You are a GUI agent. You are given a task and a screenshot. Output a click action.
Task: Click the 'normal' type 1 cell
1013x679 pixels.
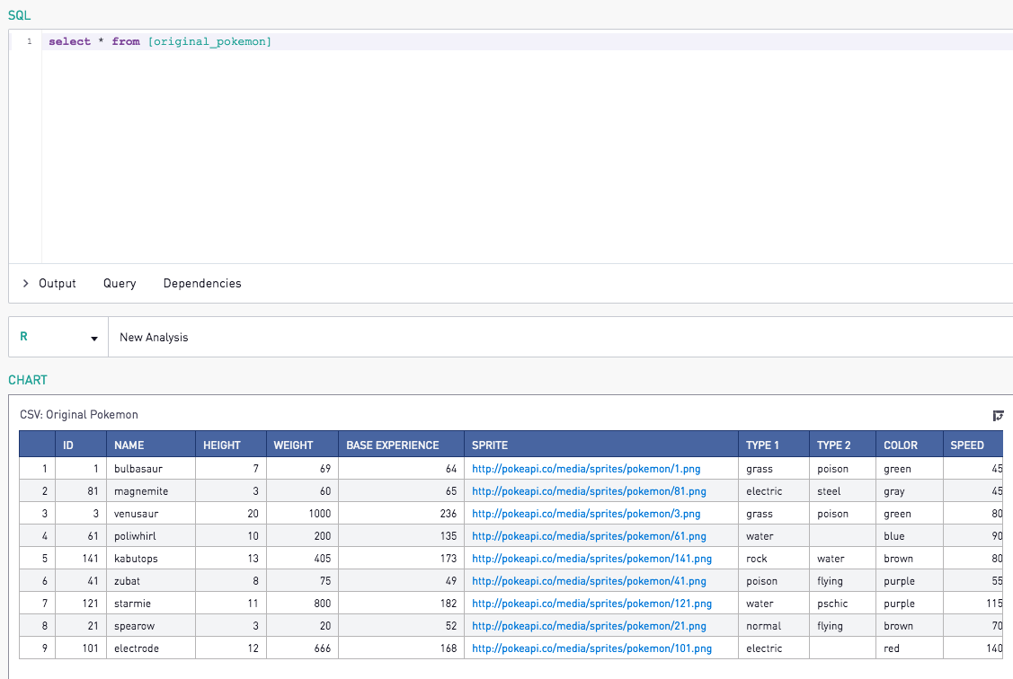pyautogui.click(x=773, y=626)
